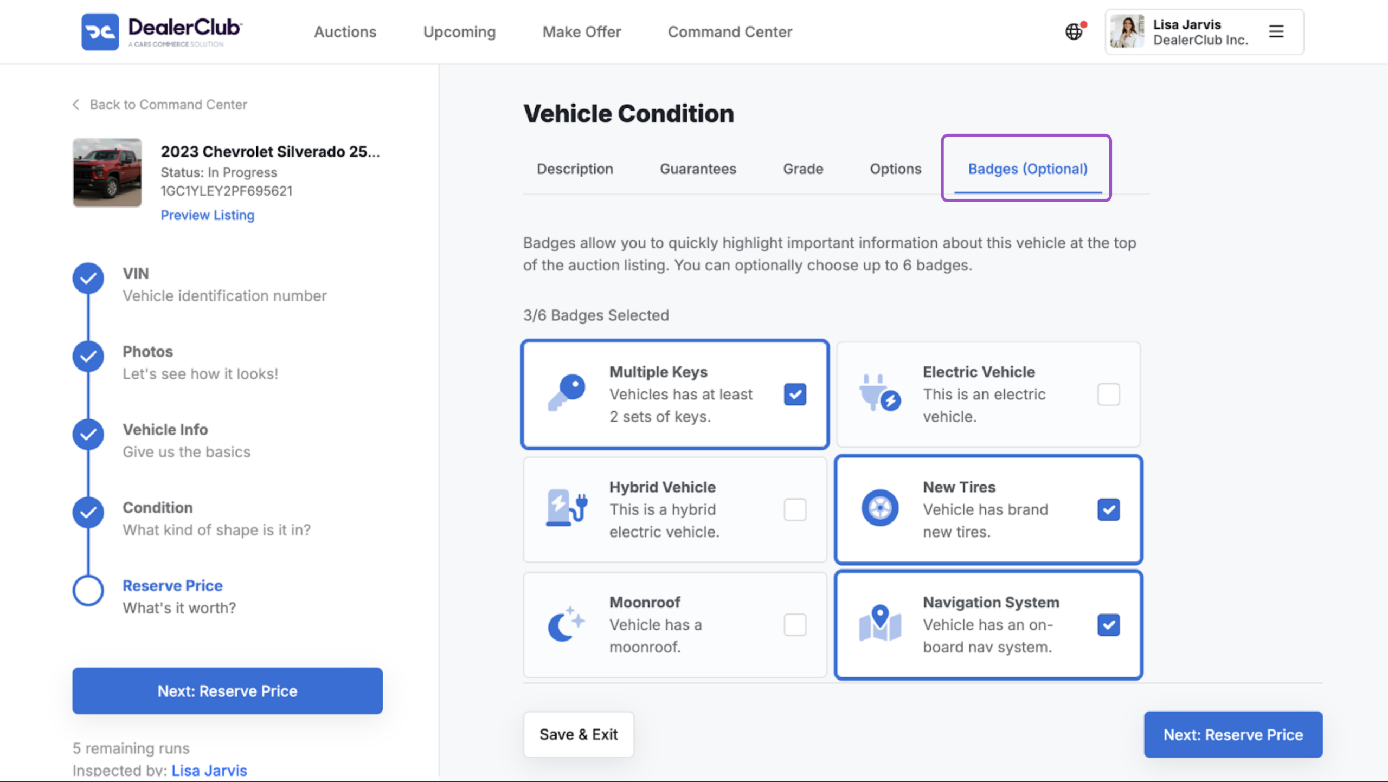This screenshot has width=1388, height=782.
Task: Click the DealerClub logo icon
Action: pyautogui.click(x=100, y=32)
